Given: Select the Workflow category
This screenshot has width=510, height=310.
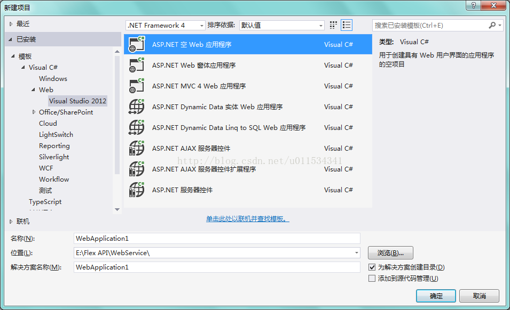Looking at the screenshot, I should (54, 180).
